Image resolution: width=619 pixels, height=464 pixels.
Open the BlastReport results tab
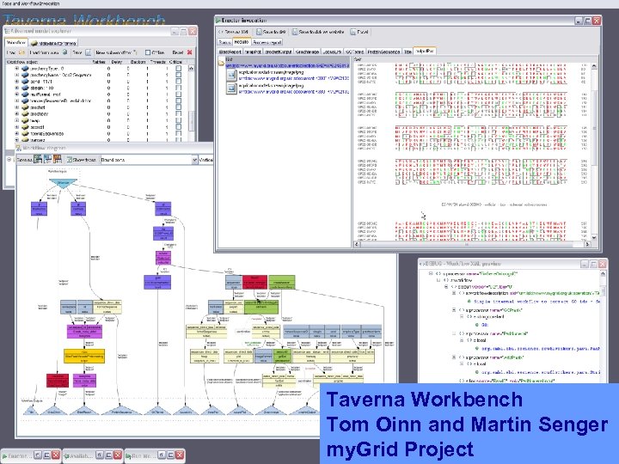click(x=230, y=52)
